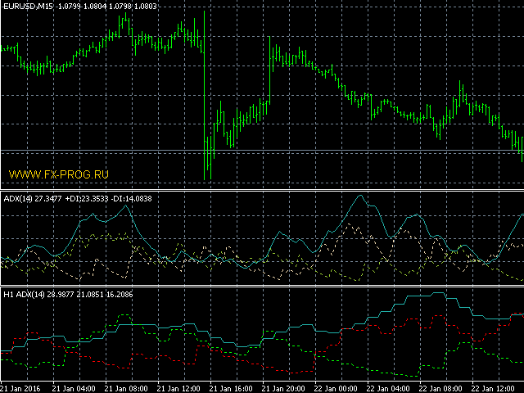Click the 21 Jan 04:00 time label

pos(74,389)
